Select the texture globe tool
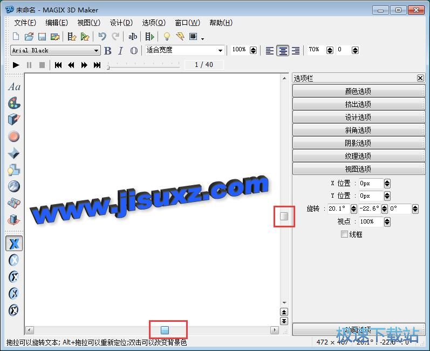The width and height of the screenshot is (430, 351). pos(14,186)
